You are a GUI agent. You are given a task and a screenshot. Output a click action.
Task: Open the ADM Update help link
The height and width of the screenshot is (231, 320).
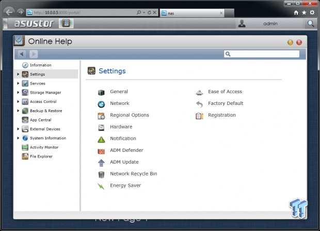click(124, 162)
